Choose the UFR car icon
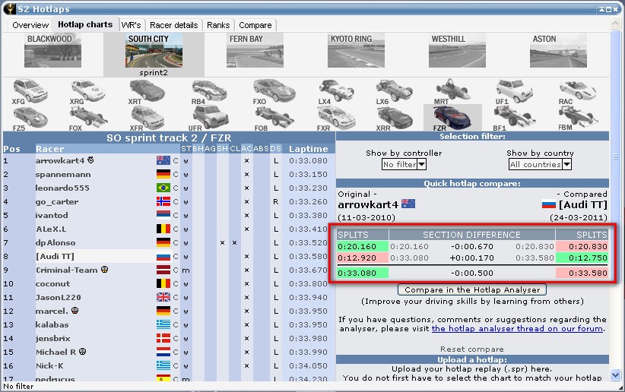The width and height of the screenshot is (625, 392). click(208, 119)
